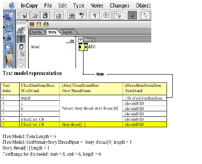Open the Object menu
This screenshot has width=202, height=164.
(143, 6)
